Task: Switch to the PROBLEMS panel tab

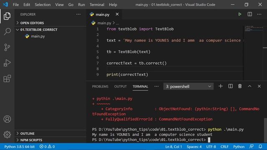Action: [x=100, y=86]
